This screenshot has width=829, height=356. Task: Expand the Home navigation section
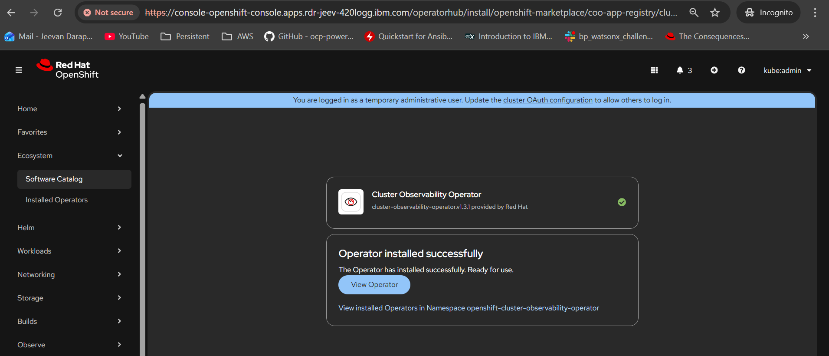point(69,109)
